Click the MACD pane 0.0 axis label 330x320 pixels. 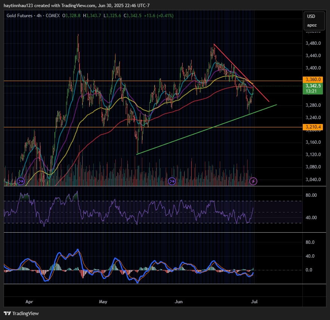[x=309, y=270]
